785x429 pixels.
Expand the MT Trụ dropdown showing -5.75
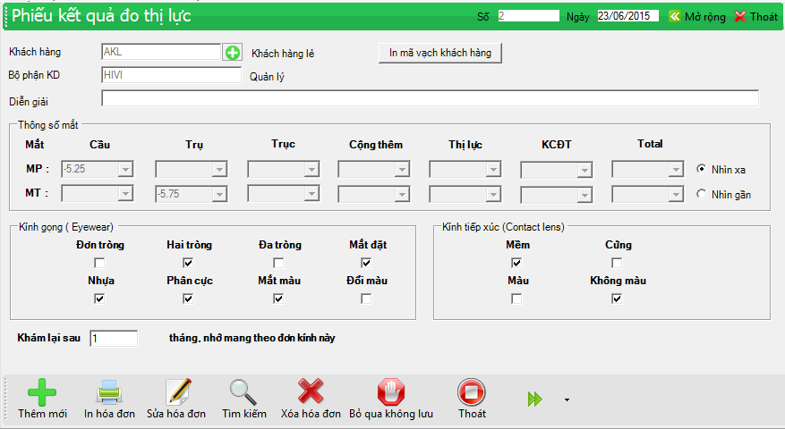click(217, 193)
